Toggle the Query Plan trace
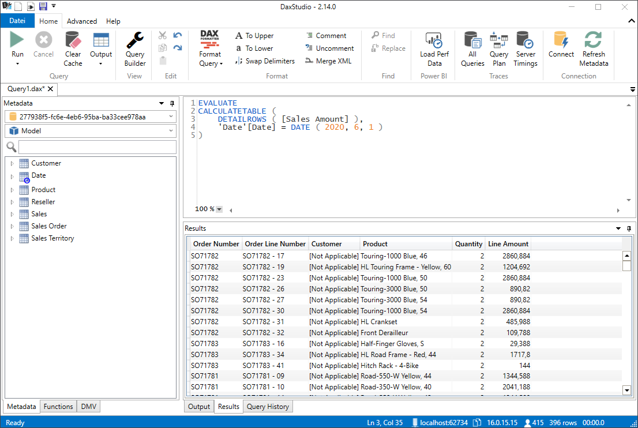 499,49
